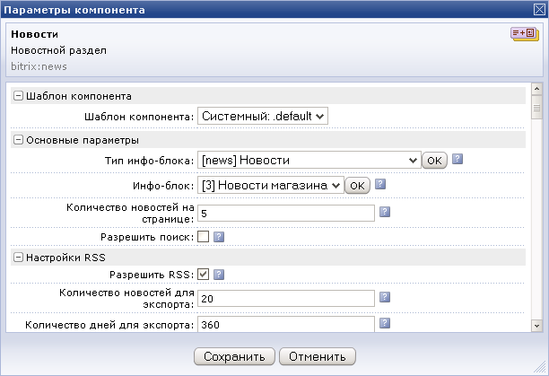
Task: Click help icon for Количество новостей для экспорта
Action: pos(385,297)
